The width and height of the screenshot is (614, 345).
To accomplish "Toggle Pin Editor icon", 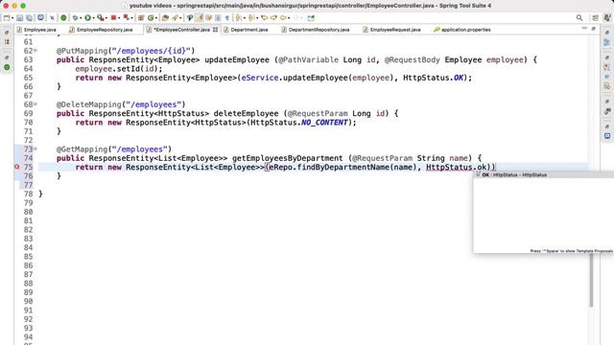I will click(x=311, y=18).
